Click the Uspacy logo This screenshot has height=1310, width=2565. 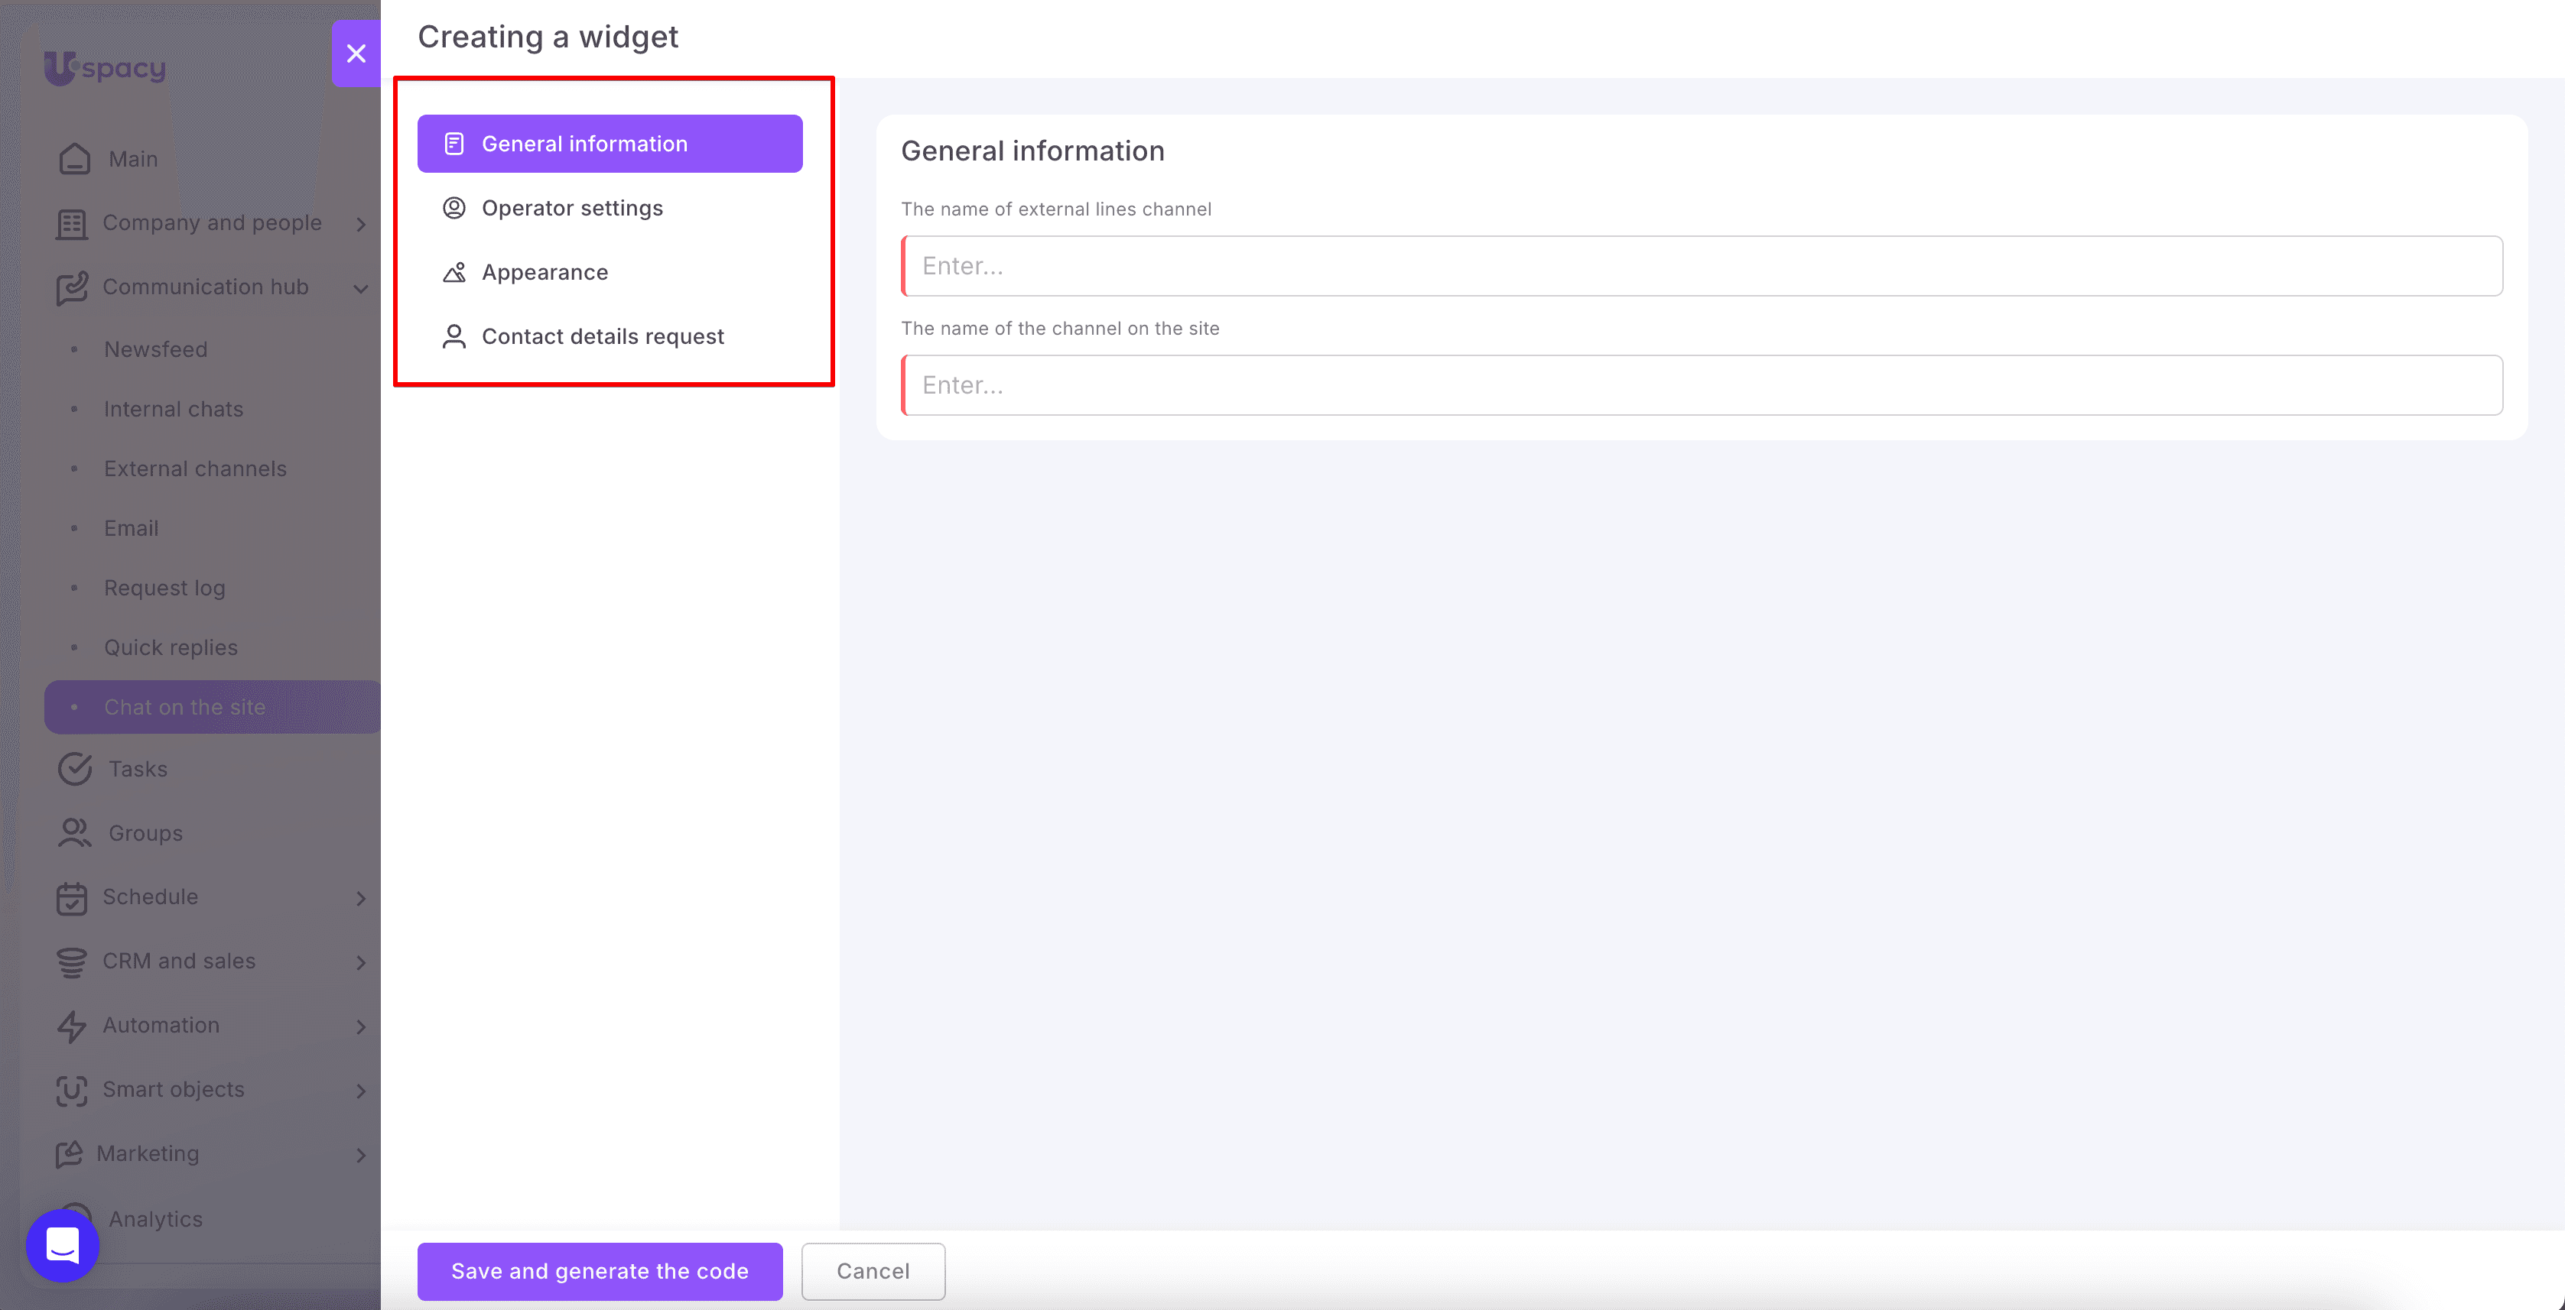[x=105, y=68]
